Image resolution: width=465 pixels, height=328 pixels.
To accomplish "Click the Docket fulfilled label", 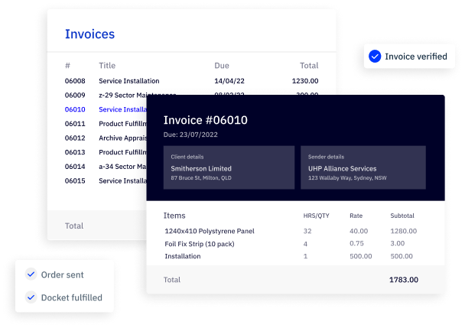I will (x=71, y=297).
